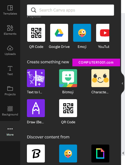Viewport: 125px width, 165px height.
Task: Open the Background sidebar tab
Action: (10, 111)
